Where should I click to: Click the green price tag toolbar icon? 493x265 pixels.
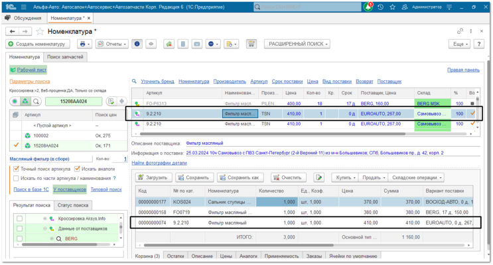tap(169, 44)
